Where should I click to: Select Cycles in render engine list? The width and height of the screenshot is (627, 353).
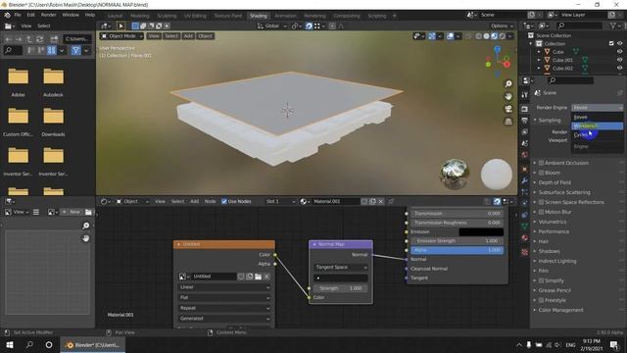pos(597,135)
